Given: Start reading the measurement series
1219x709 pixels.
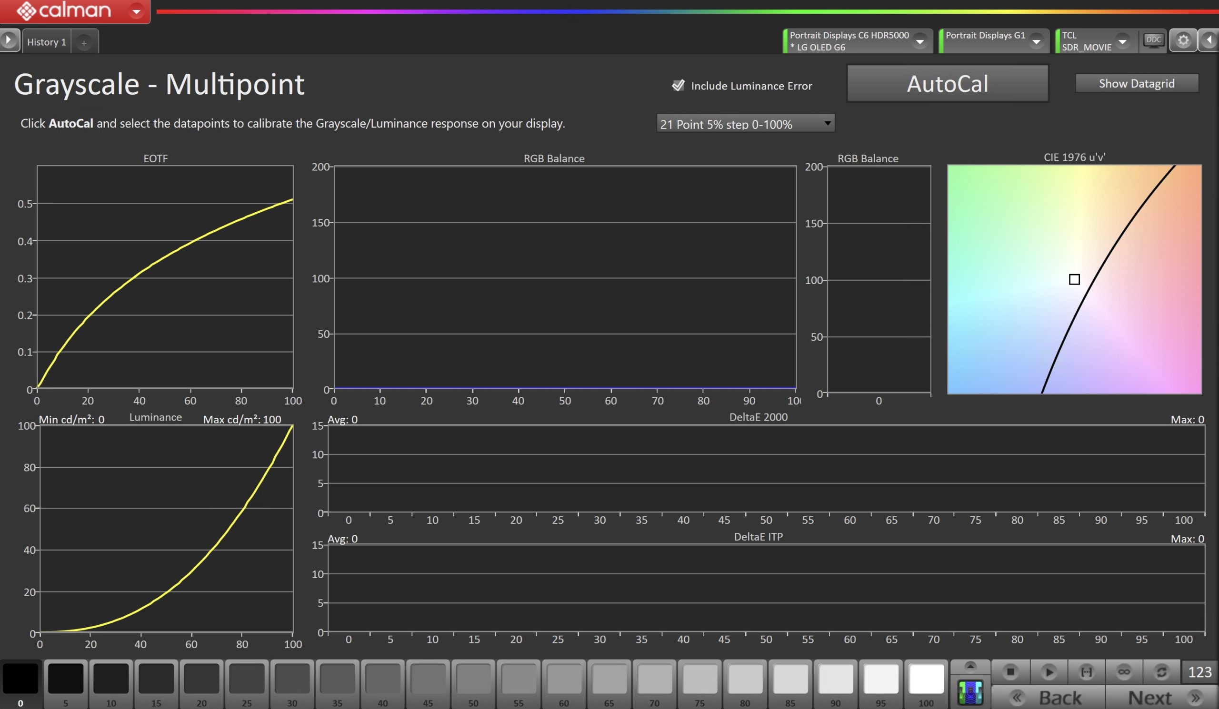Looking at the screenshot, I should (1048, 672).
